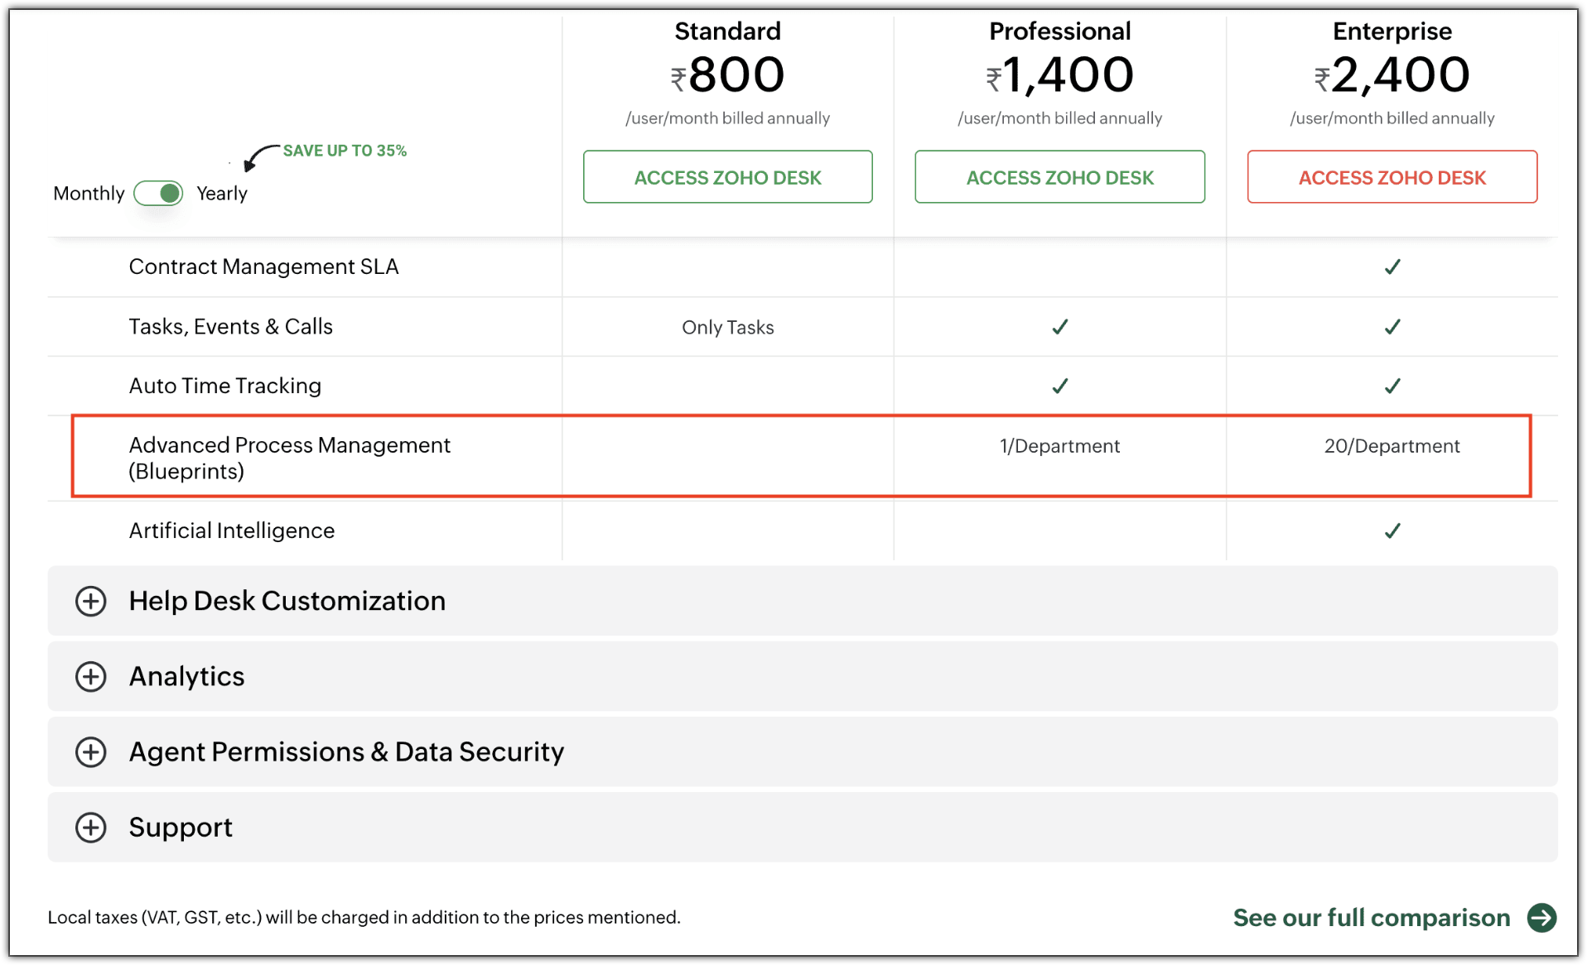Click the plus icon next to Support
This screenshot has width=1587, height=965.
click(91, 828)
